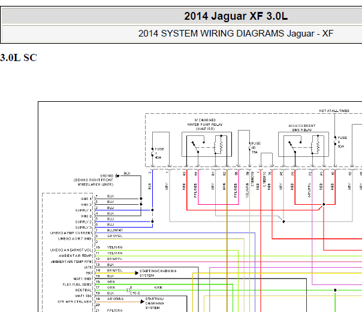Click the 'GND 1' pin label

86,199
